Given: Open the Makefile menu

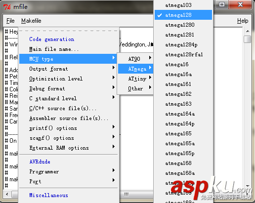Looking at the screenshot, I should pyautogui.click(x=31, y=21).
